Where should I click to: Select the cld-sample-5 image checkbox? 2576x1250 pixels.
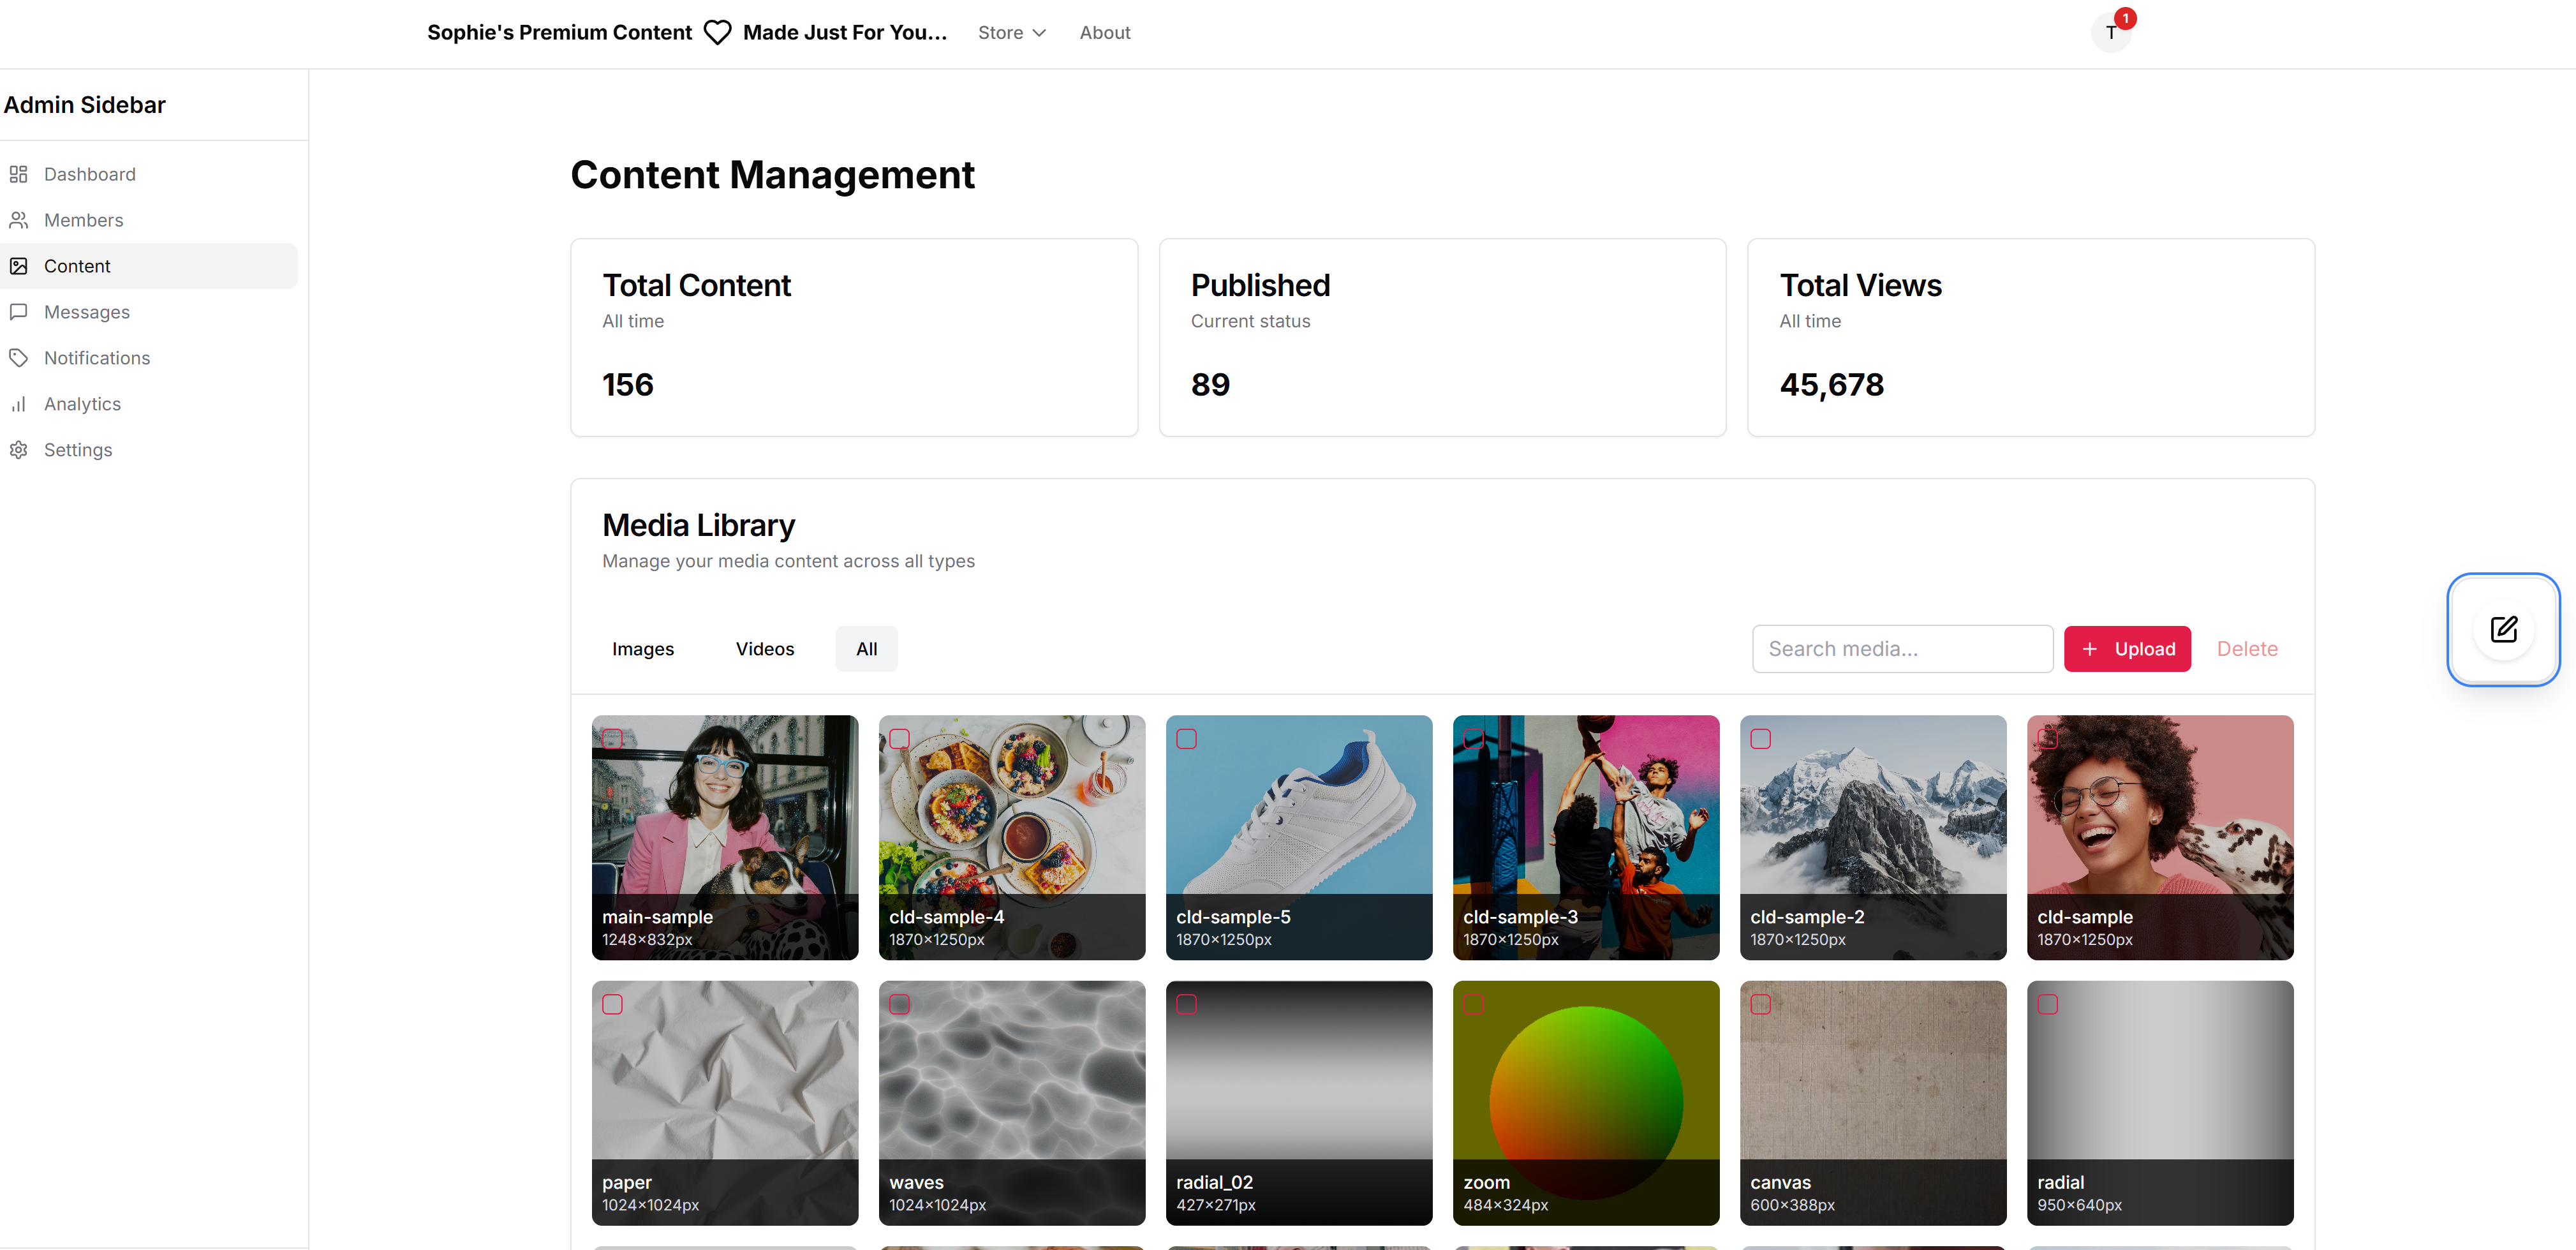pyautogui.click(x=1187, y=739)
